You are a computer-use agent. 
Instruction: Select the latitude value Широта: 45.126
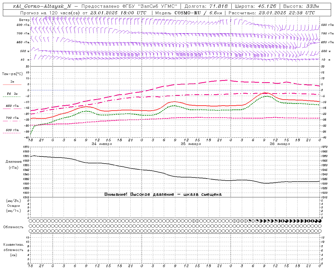(256, 6)
